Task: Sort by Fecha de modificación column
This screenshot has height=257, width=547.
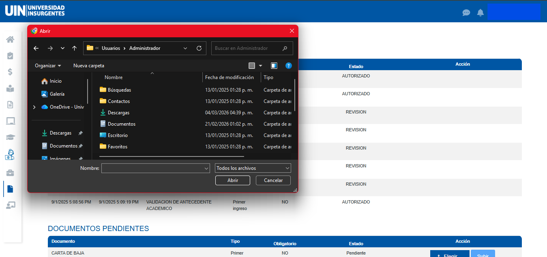Action: 230,77
